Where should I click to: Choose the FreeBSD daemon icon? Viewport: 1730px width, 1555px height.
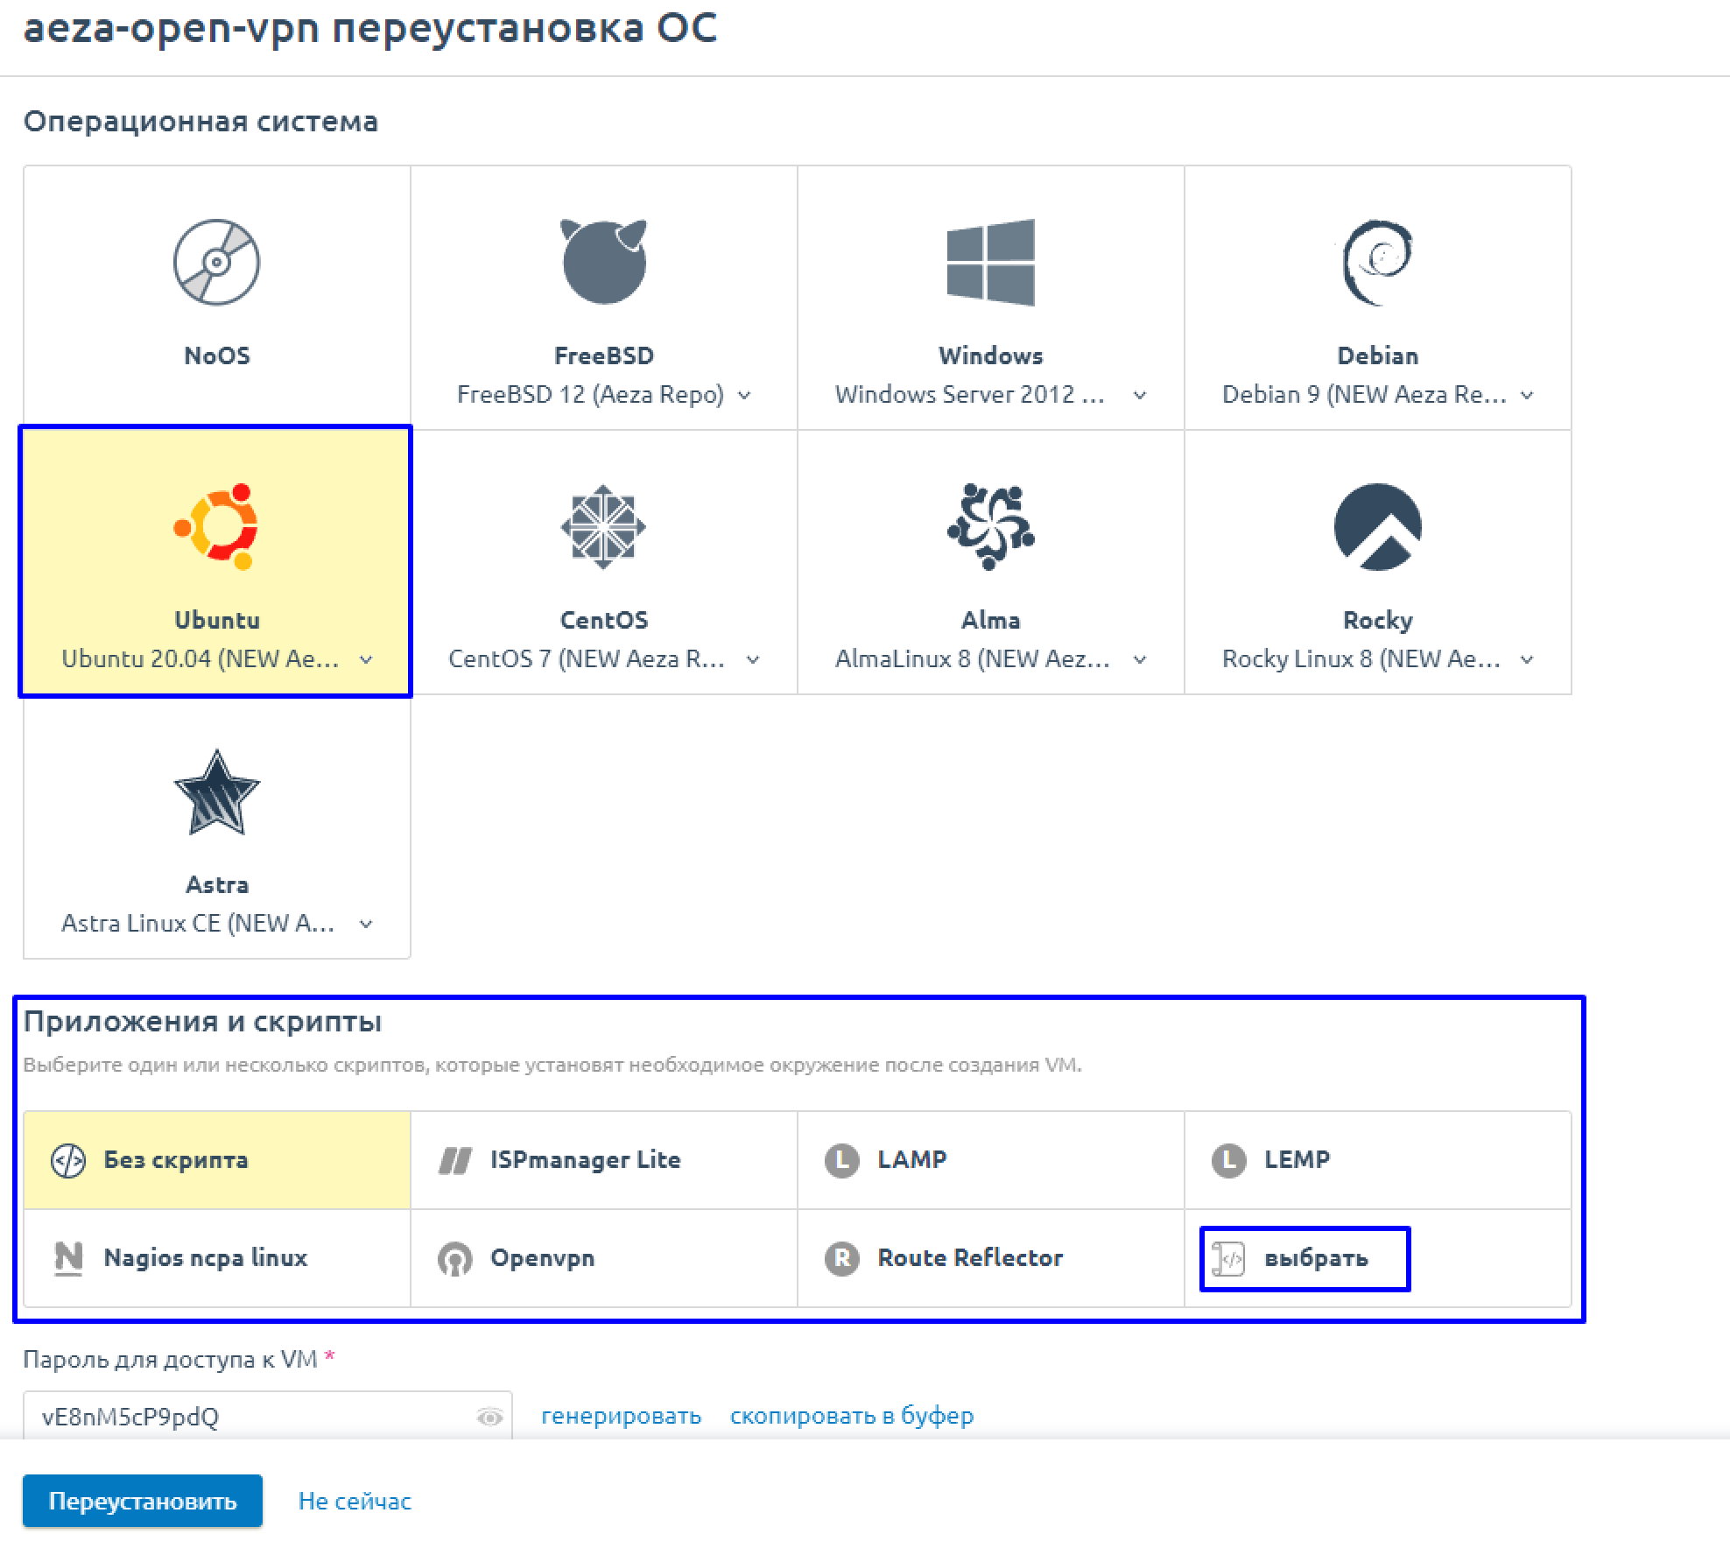(x=603, y=262)
